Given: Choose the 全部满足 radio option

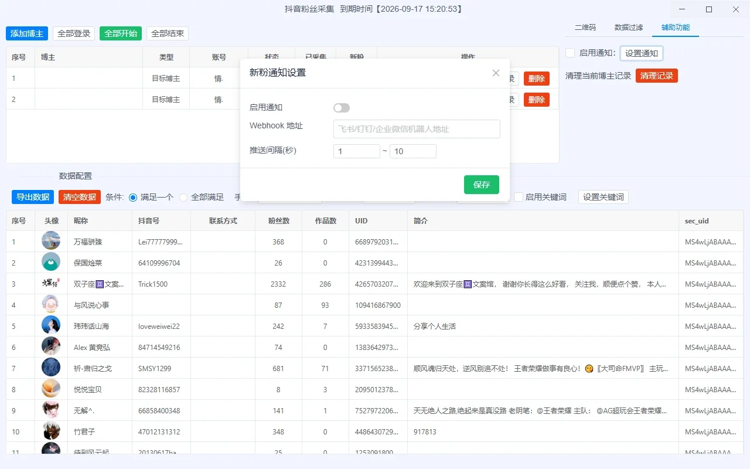Looking at the screenshot, I should point(183,198).
